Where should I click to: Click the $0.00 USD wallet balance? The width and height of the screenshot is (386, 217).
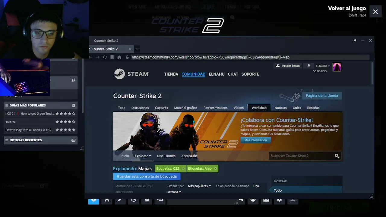(x=320, y=71)
